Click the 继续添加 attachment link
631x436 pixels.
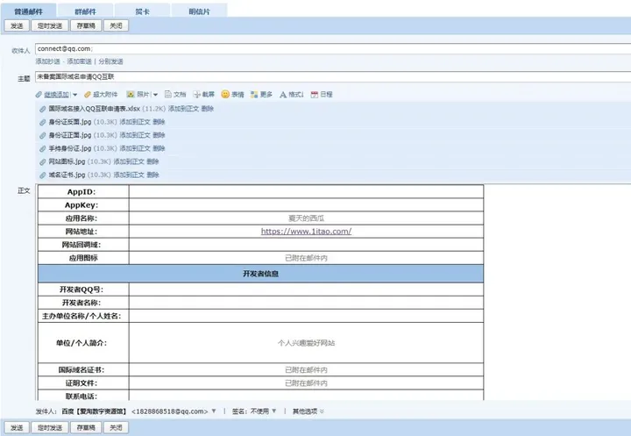click(x=56, y=94)
